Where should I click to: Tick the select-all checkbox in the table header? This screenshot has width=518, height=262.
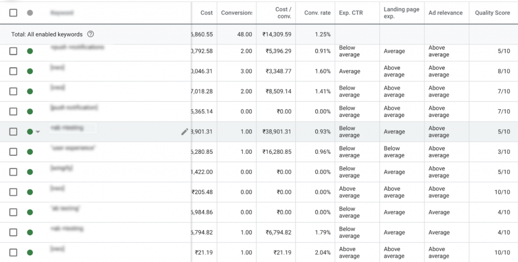[x=13, y=13]
